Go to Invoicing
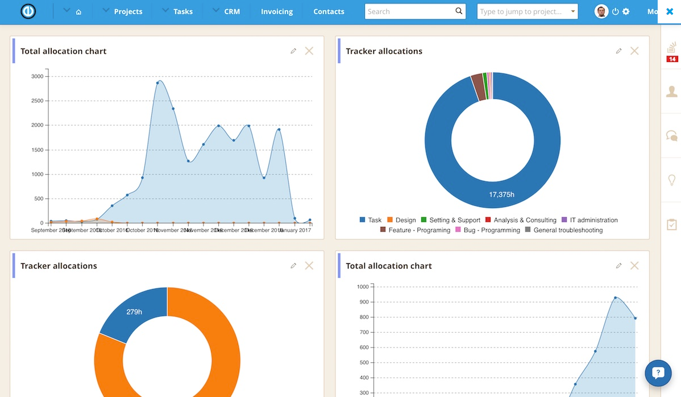 point(277,12)
